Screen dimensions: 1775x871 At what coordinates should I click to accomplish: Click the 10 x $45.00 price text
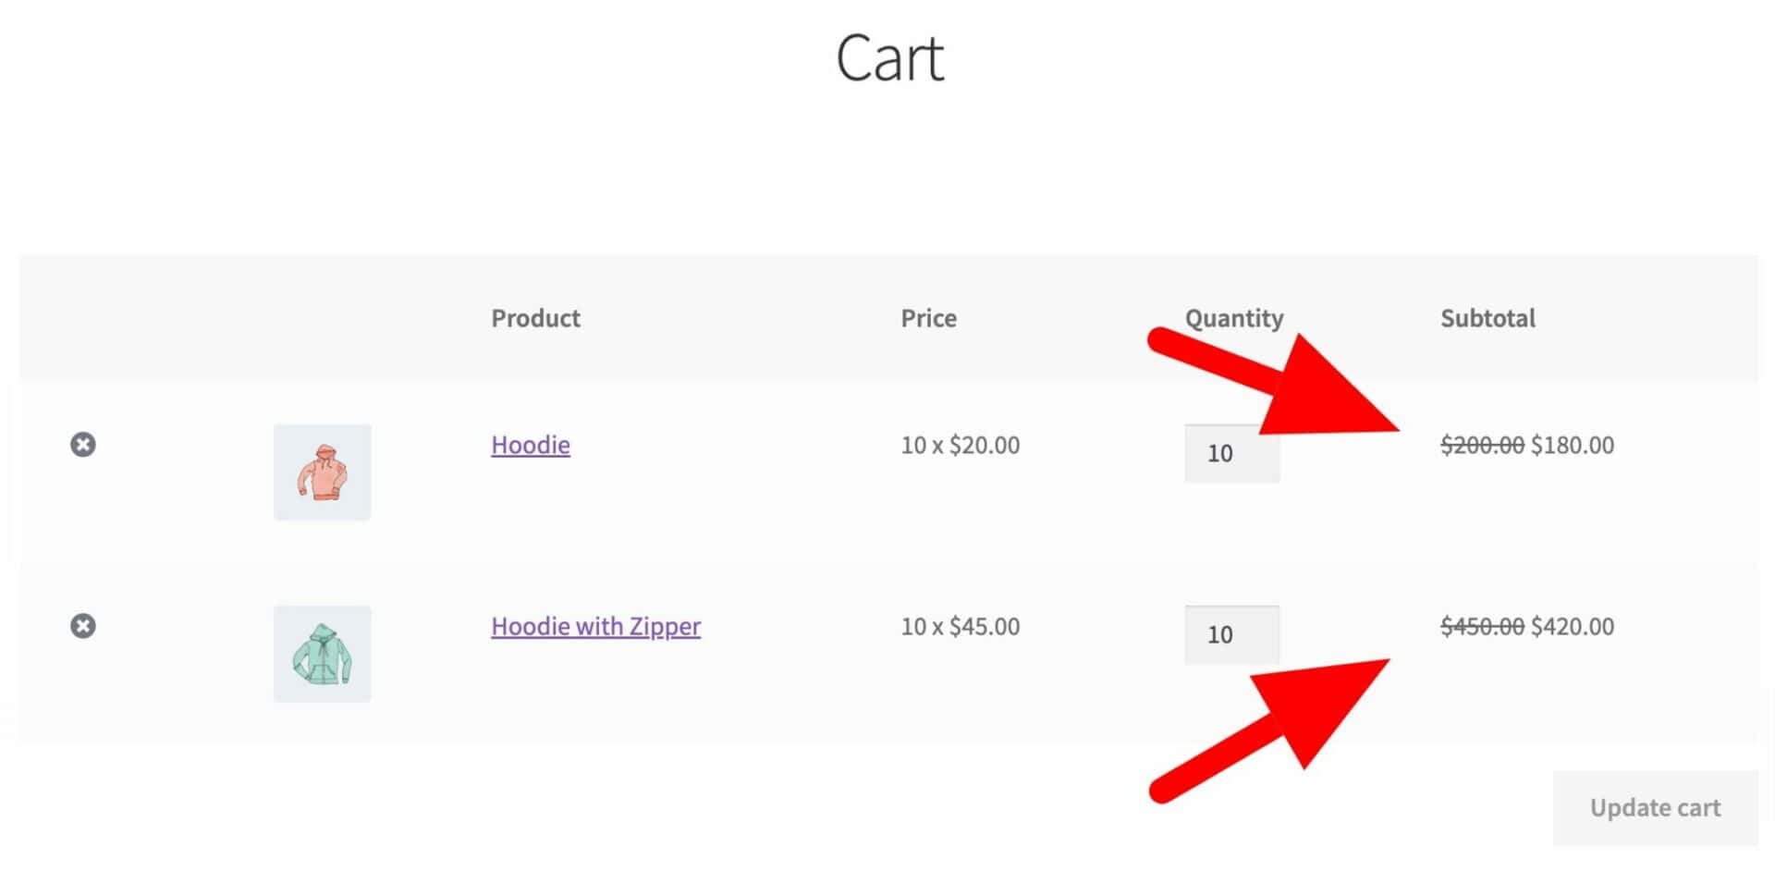click(961, 626)
